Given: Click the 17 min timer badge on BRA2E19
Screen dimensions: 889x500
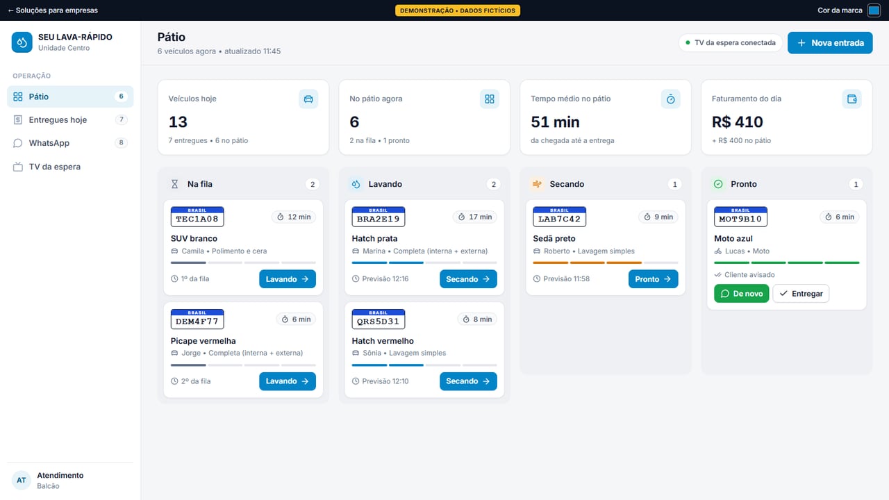Looking at the screenshot, I should pyautogui.click(x=475, y=217).
